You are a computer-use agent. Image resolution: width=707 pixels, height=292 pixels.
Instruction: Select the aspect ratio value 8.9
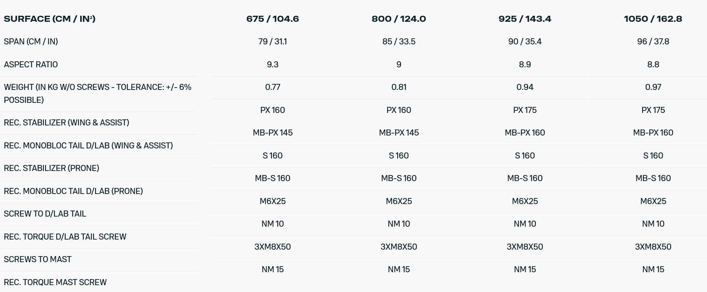[525, 65]
